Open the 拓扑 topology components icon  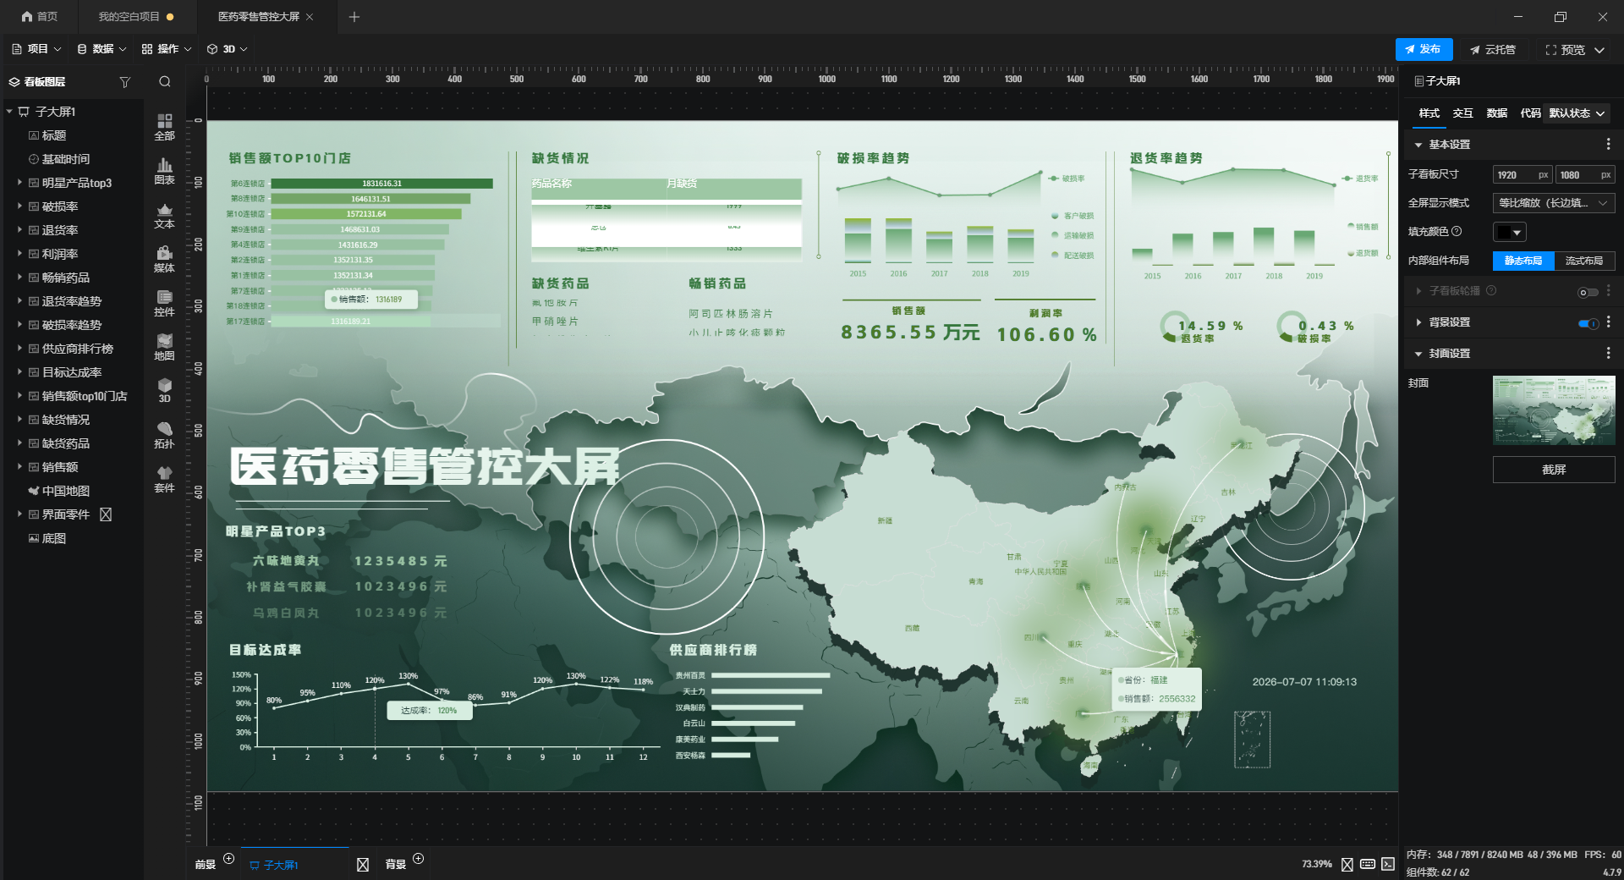point(165,435)
